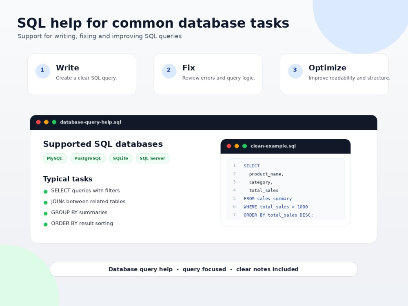Screen dimensions: 408x306
Task: Click 'SELECT queries with filters' item
Action: coord(85,191)
